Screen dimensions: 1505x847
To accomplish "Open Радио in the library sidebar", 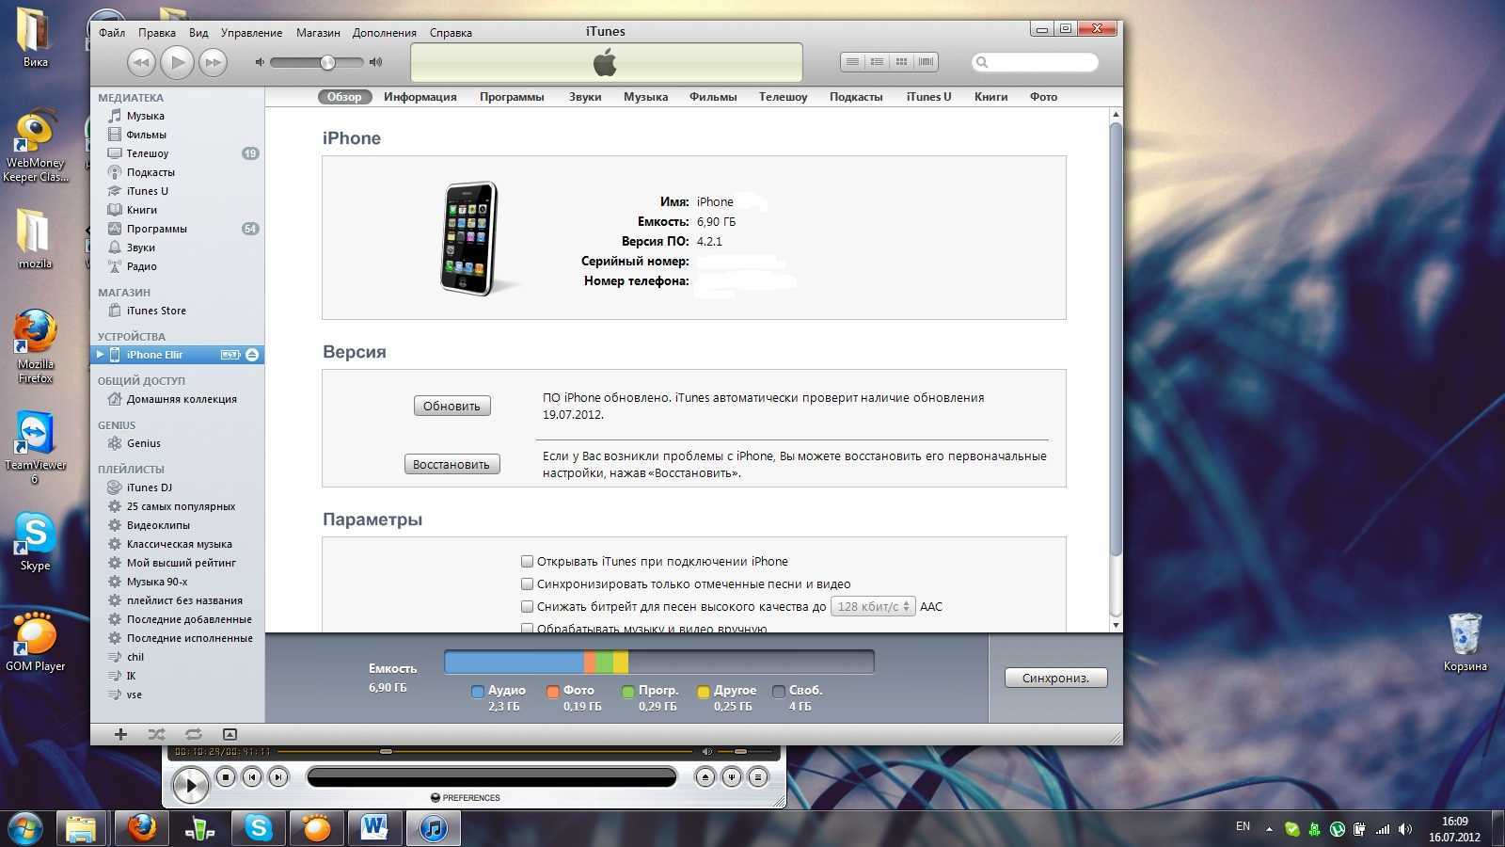I will (x=141, y=266).
